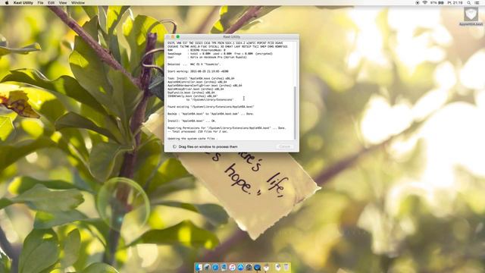Click the Kext Utility log scrollbar
The height and width of the screenshot is (273, 485).
(x=295, y=113)
